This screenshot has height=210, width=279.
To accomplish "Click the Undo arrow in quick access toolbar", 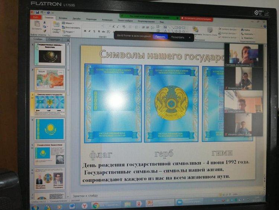I will click(42, 12).
